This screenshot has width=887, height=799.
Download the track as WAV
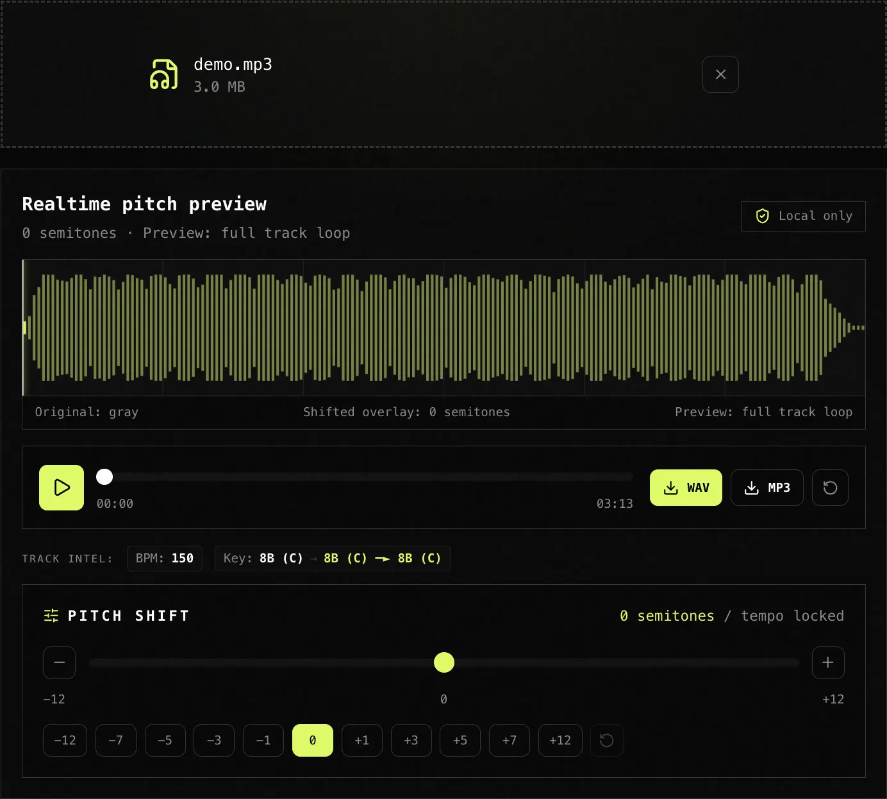pyautogui.click(x=686, y=487)
